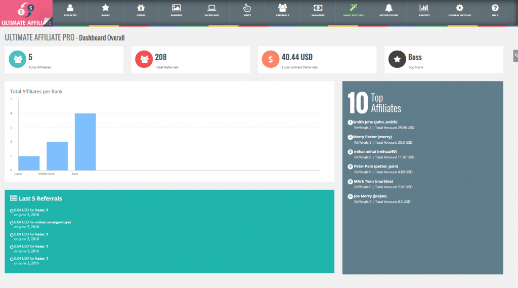Open the Referrals group icon
This screenshot has height=288, width=518.
(x=282, y=8)
